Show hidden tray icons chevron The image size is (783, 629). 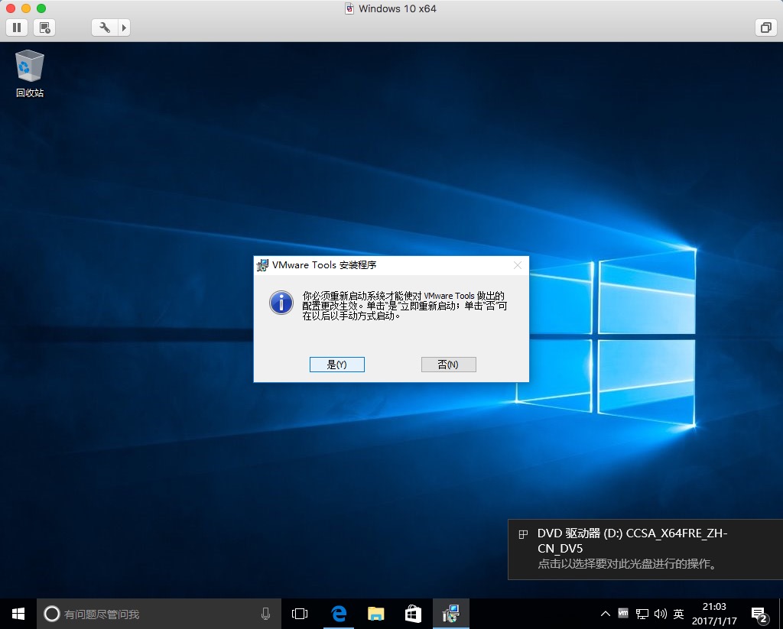point(606,614)
